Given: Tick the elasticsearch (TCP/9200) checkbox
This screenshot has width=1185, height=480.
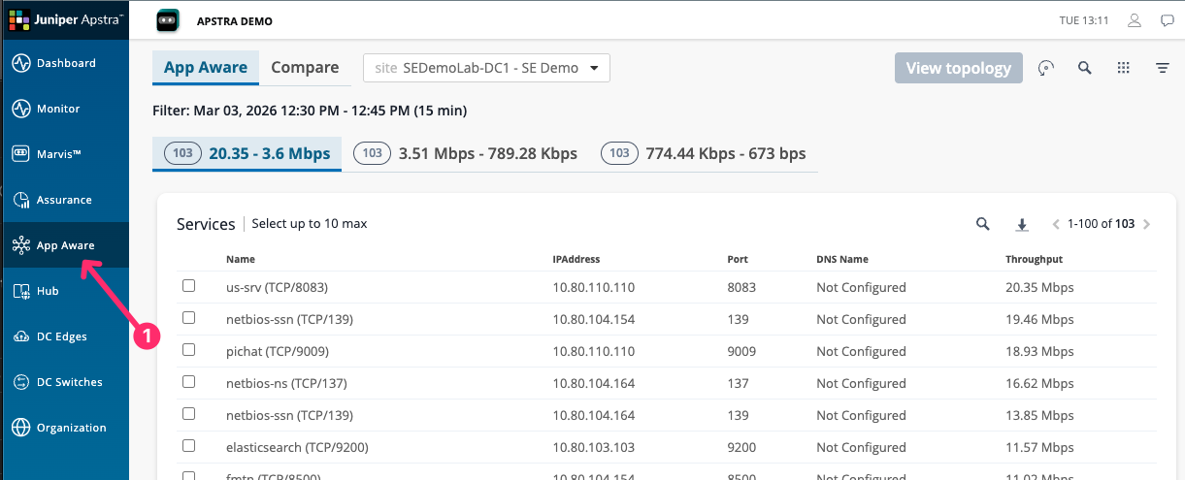Looking at the screenshot, I should 189,446.
